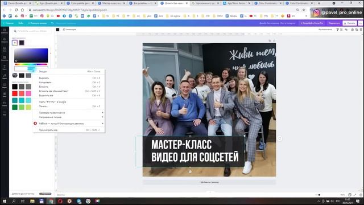Choose Paste (Ctrl+V) in the context menu
The height and width of the screenshot is (205, 364).
(x=69, y=87)
